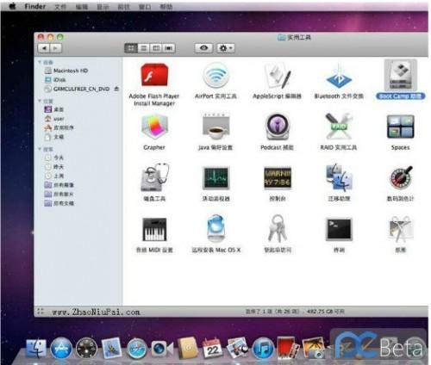Screen dimensions: 431x365
Task: Open the Console warning-log icon
Action: (x=278, y=178)
